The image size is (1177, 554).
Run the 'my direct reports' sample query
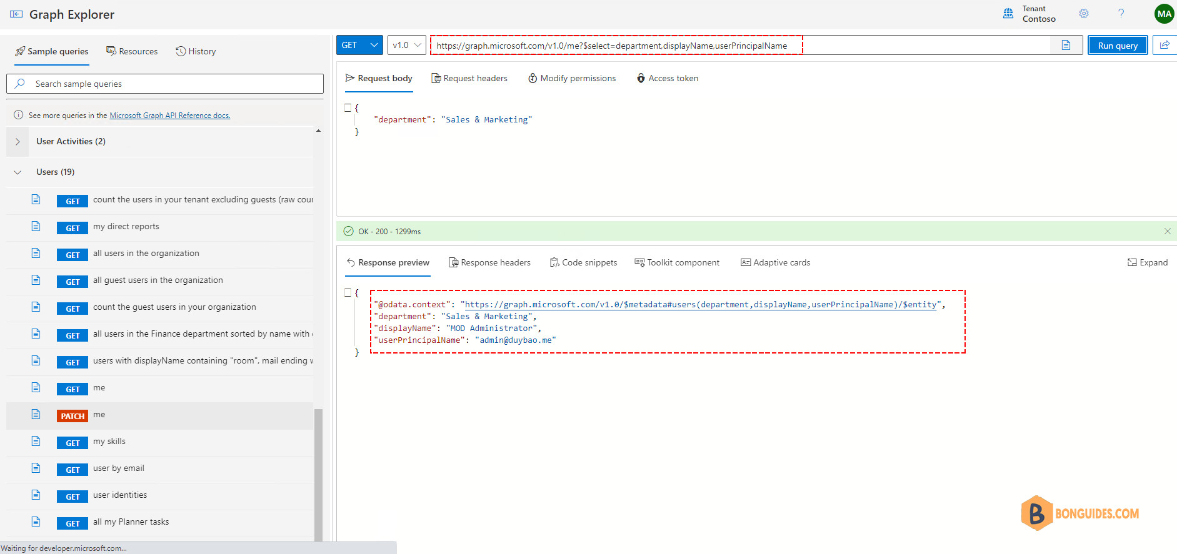pyautogui.click(x=126, y=226)
